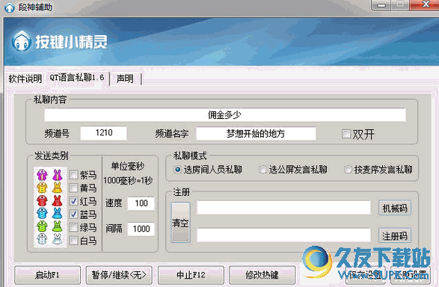Click the 间隔 field showing 1000
This screenshot has width=439, height=287.
click(141, 229)
